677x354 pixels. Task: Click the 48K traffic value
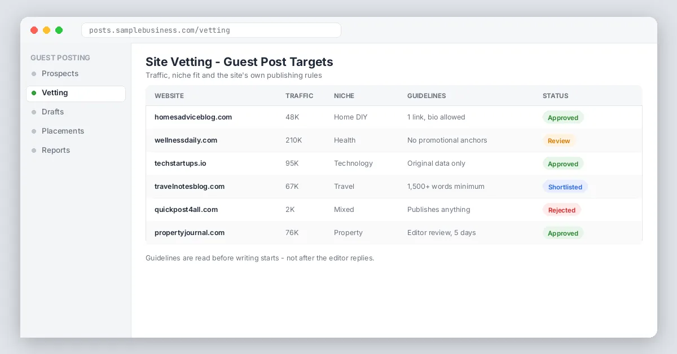click(292, 117)
